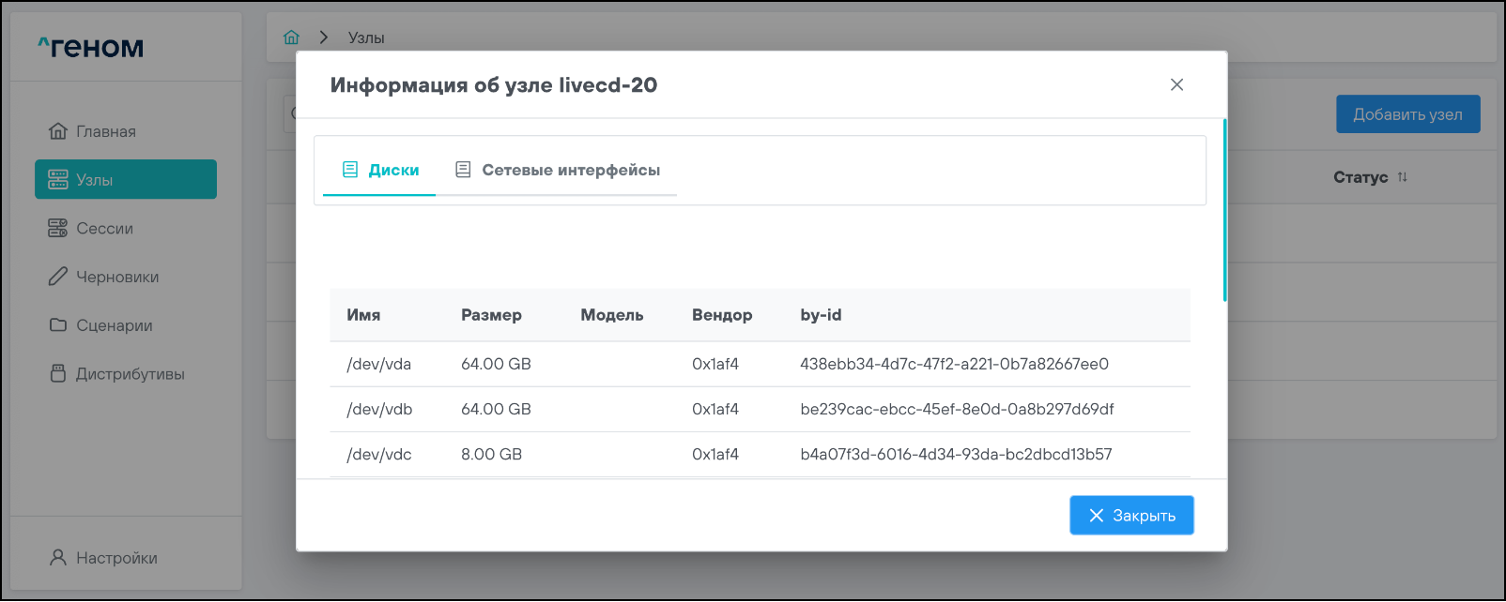
Task: Click the Геном logo
Action: pyautogui.click(x=91, y=47)
